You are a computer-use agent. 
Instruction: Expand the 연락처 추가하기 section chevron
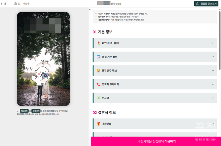coord(213,84)
